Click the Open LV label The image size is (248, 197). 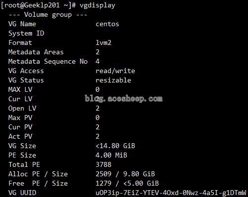point(22,109)
